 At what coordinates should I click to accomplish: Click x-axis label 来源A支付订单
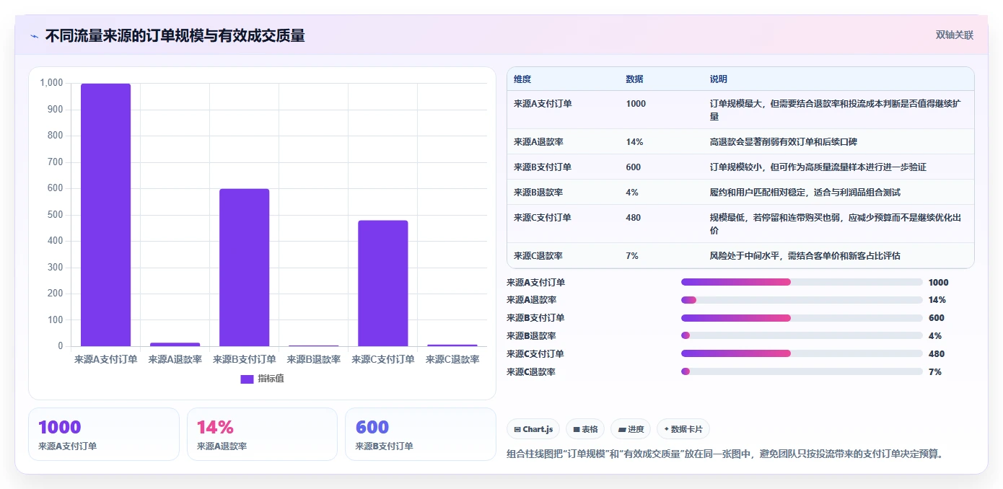pos(105,359)
